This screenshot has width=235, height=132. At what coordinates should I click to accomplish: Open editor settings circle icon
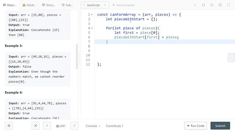tap(220, 5)
